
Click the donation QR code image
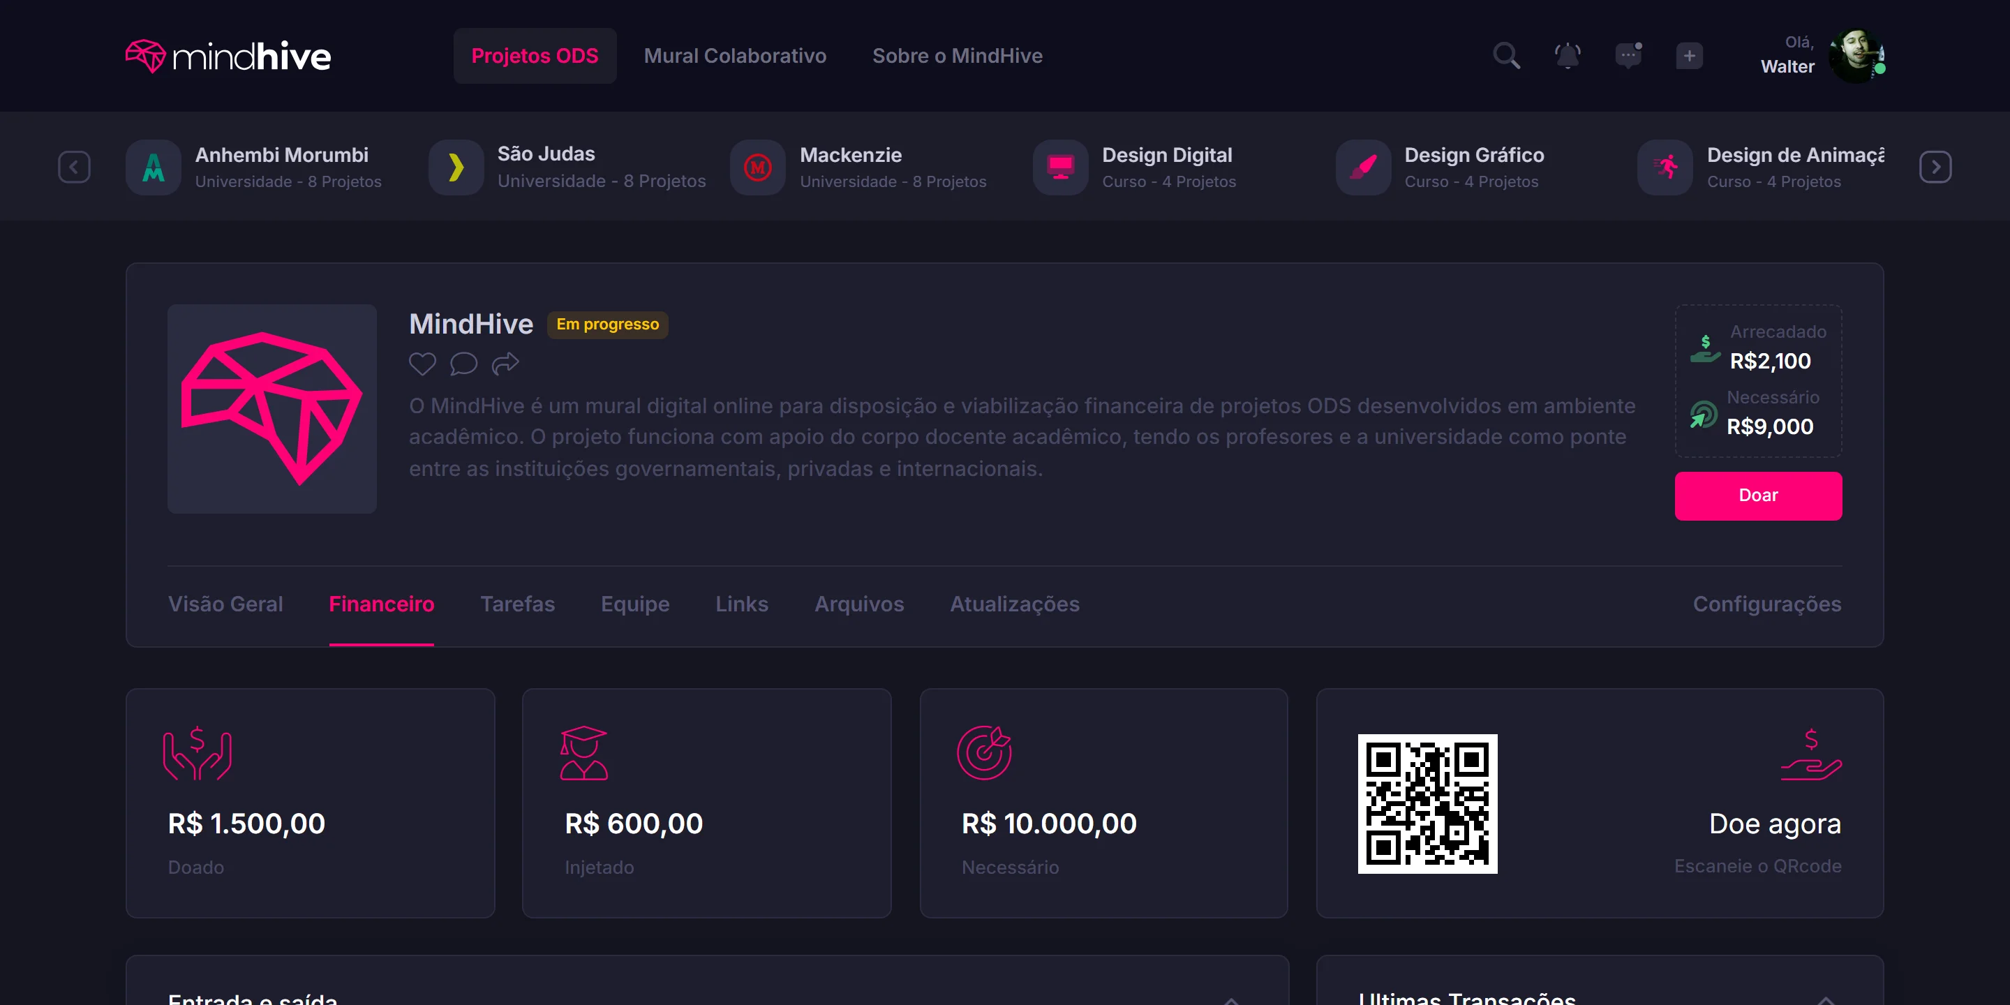(x=1427, y=803)
